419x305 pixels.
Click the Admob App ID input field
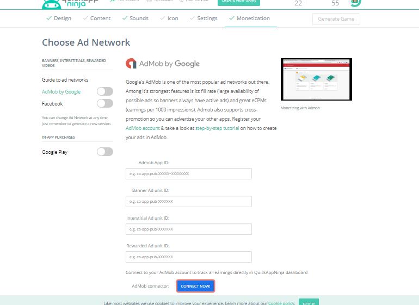pos(189,173)
